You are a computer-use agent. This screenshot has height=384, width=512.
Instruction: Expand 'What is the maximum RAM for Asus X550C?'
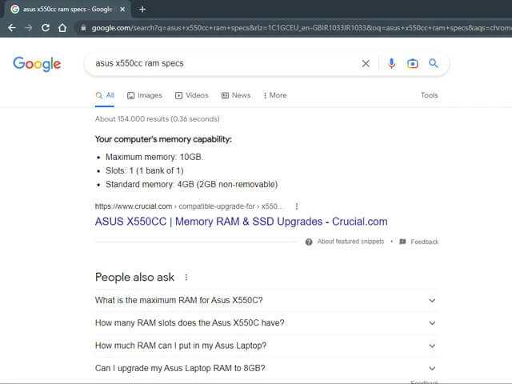click(265, 301)
